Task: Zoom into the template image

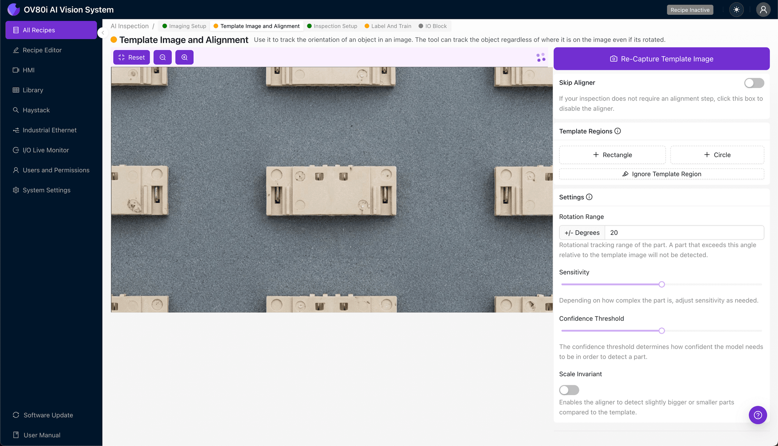Action: coord(185,57)
